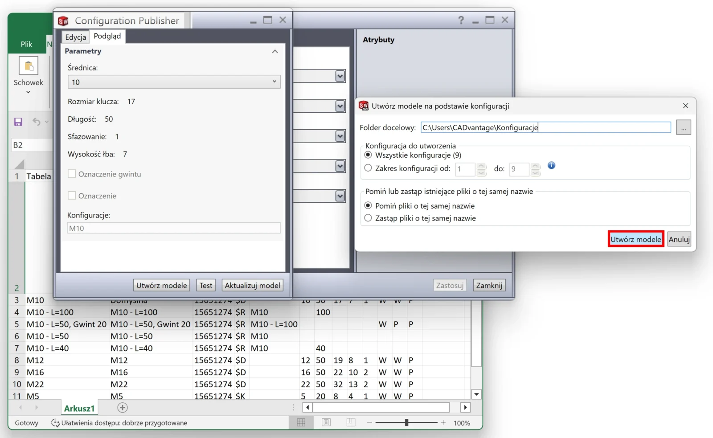Click the Schowek clipboard paste icon

[29, 66]
